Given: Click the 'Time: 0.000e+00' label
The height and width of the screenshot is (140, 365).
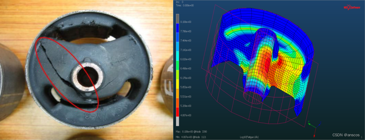Looking at the screenshot, I should click(185, 5).
